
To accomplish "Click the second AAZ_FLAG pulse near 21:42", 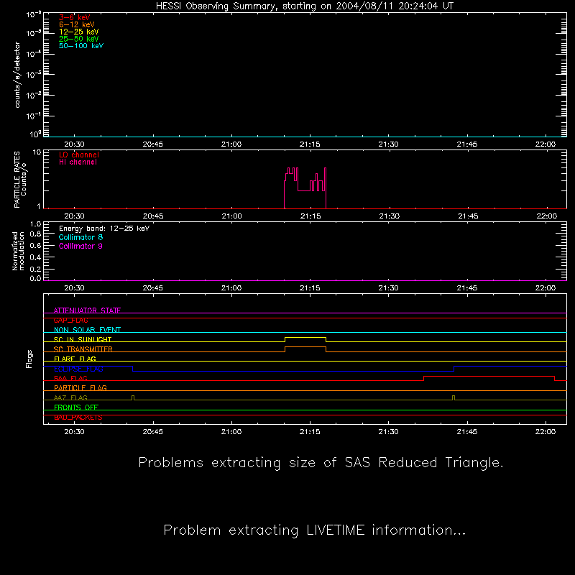I will pyautogui.click(x=454, y=397).
